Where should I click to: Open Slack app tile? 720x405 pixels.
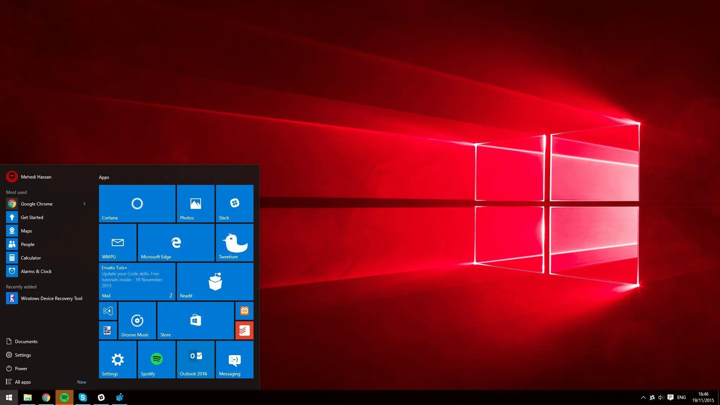tap(234, 204)
